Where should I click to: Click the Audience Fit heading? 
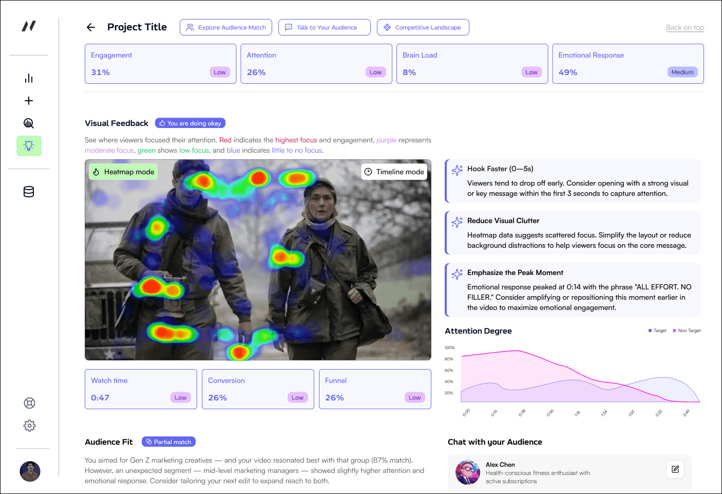[x=109, y=442]
